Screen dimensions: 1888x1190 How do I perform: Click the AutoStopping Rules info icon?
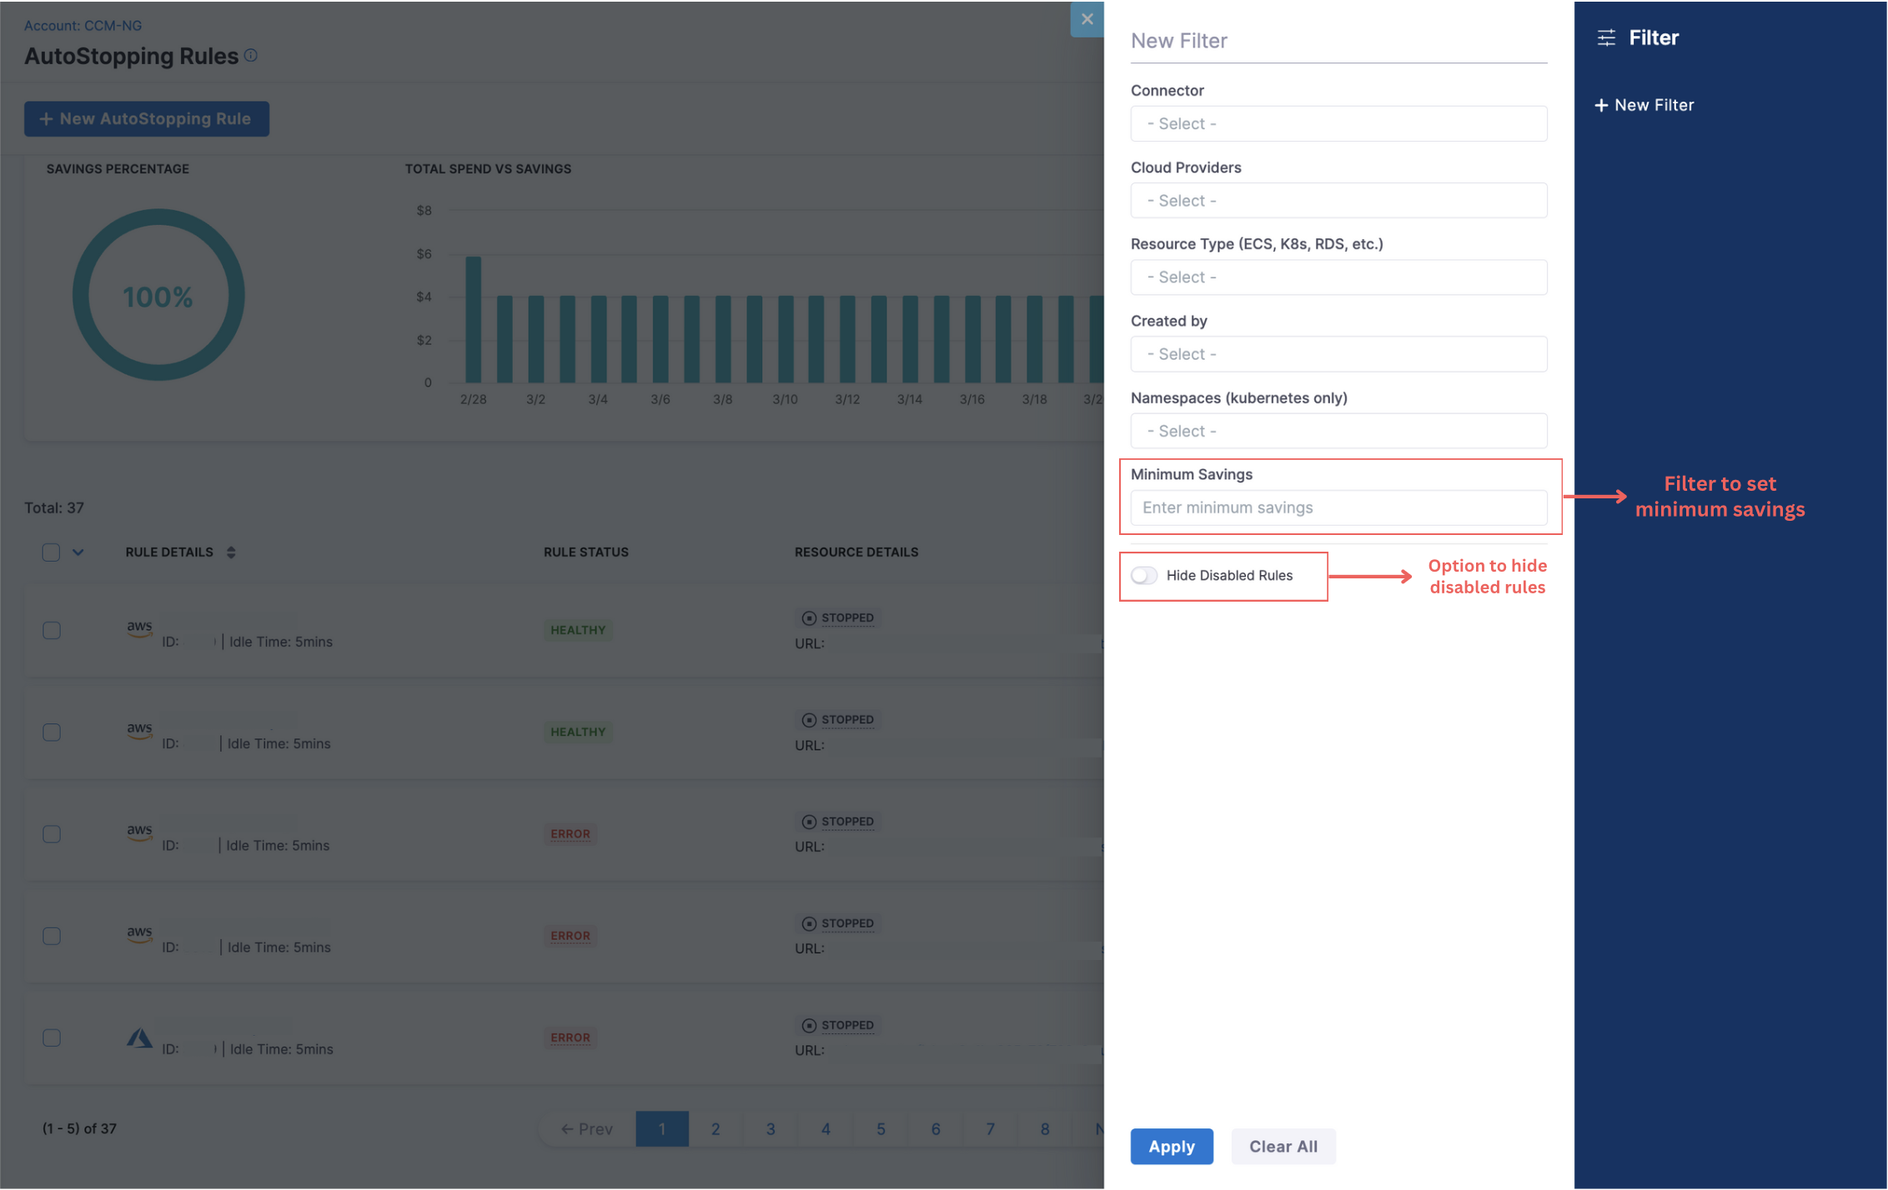tap(251, 55)
